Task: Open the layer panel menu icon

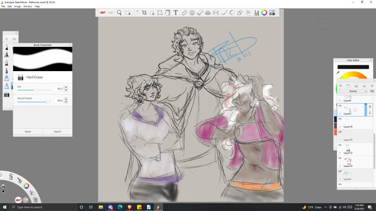Action: point(372,85)
